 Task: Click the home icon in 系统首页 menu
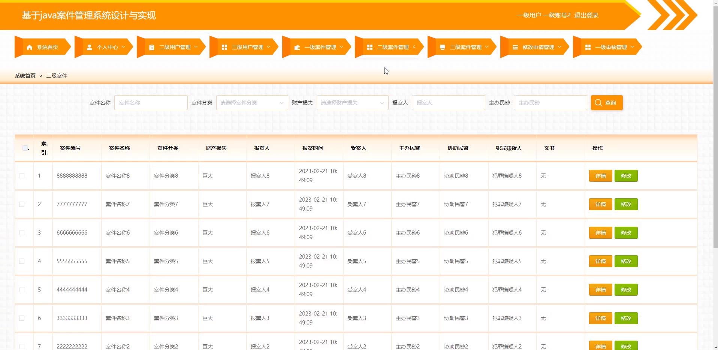pos(30,47)
